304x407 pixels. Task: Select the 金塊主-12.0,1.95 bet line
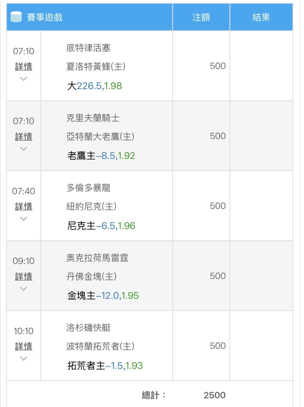pos(103,295)
